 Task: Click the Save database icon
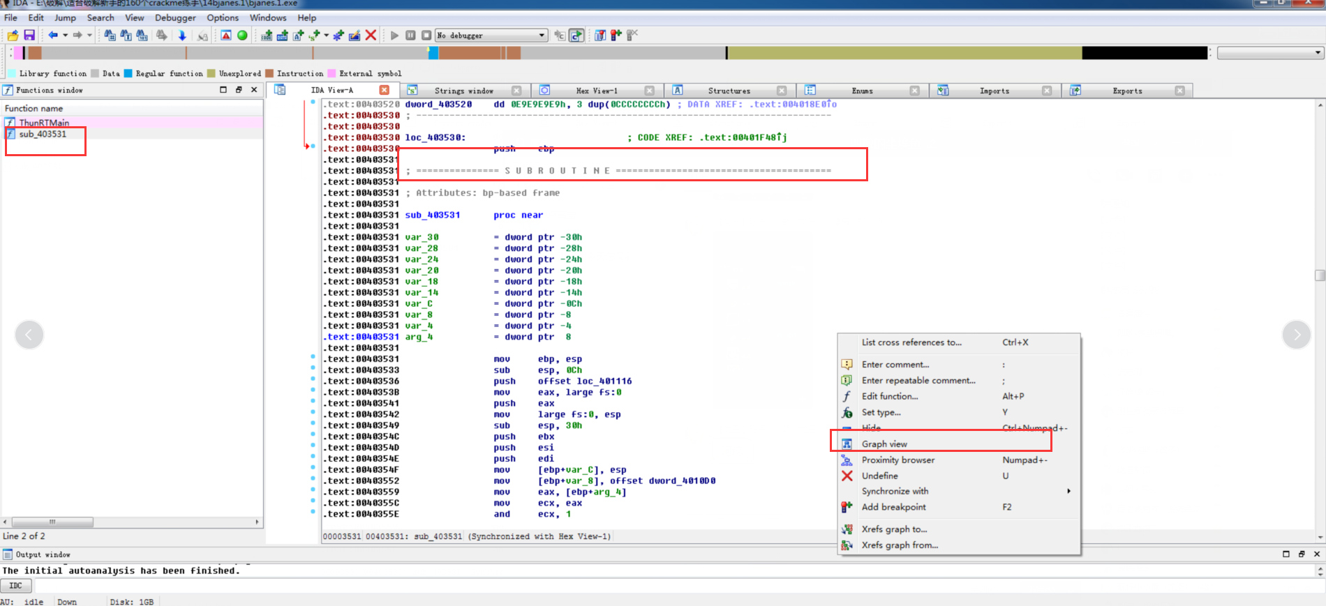(29, 35)
